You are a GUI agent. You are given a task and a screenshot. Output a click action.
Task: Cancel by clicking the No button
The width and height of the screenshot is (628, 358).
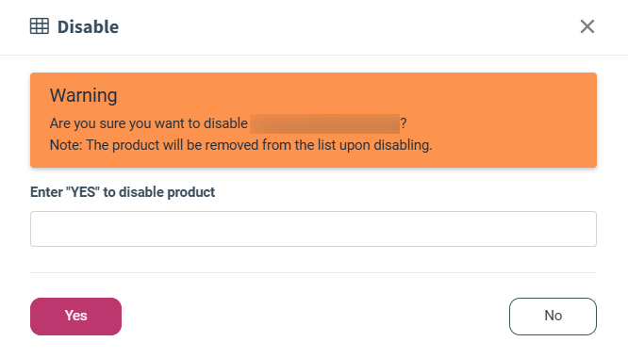point(553,316)
